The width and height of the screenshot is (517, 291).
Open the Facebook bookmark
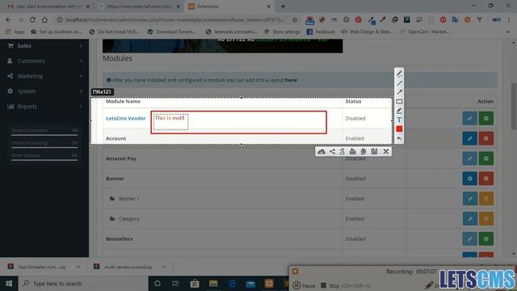[321, 32]
